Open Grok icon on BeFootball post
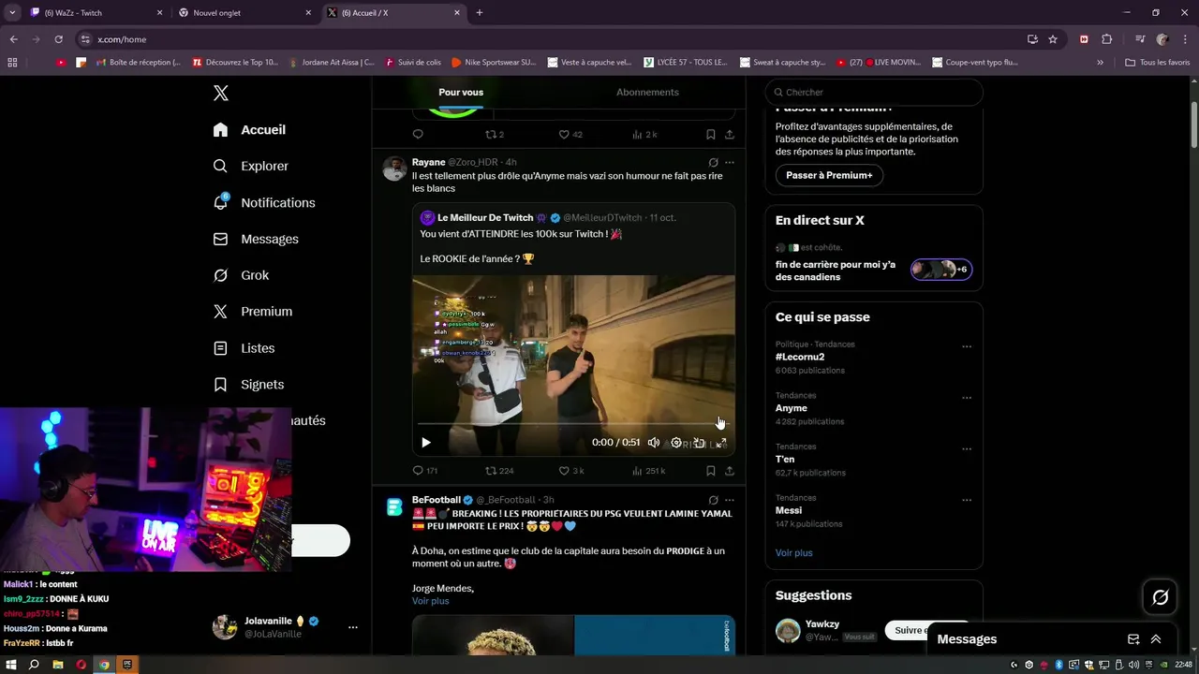The image size is (1199, 674). [713, 500]
